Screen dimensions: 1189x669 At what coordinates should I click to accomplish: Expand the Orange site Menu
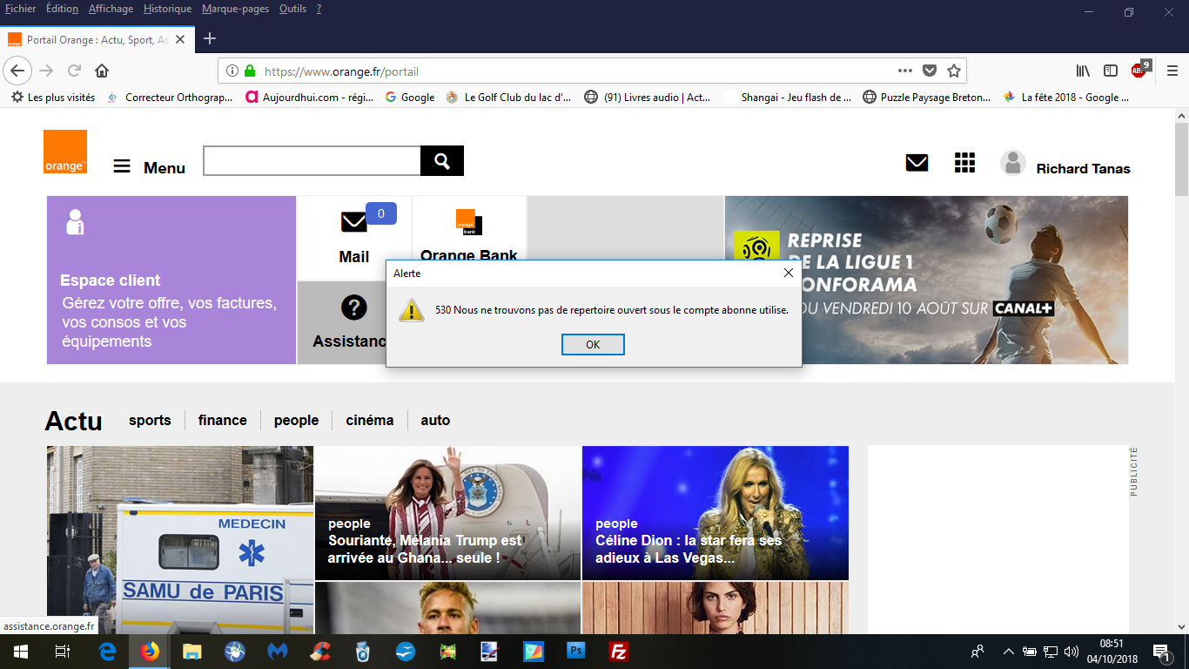click(x=150, y=167)
